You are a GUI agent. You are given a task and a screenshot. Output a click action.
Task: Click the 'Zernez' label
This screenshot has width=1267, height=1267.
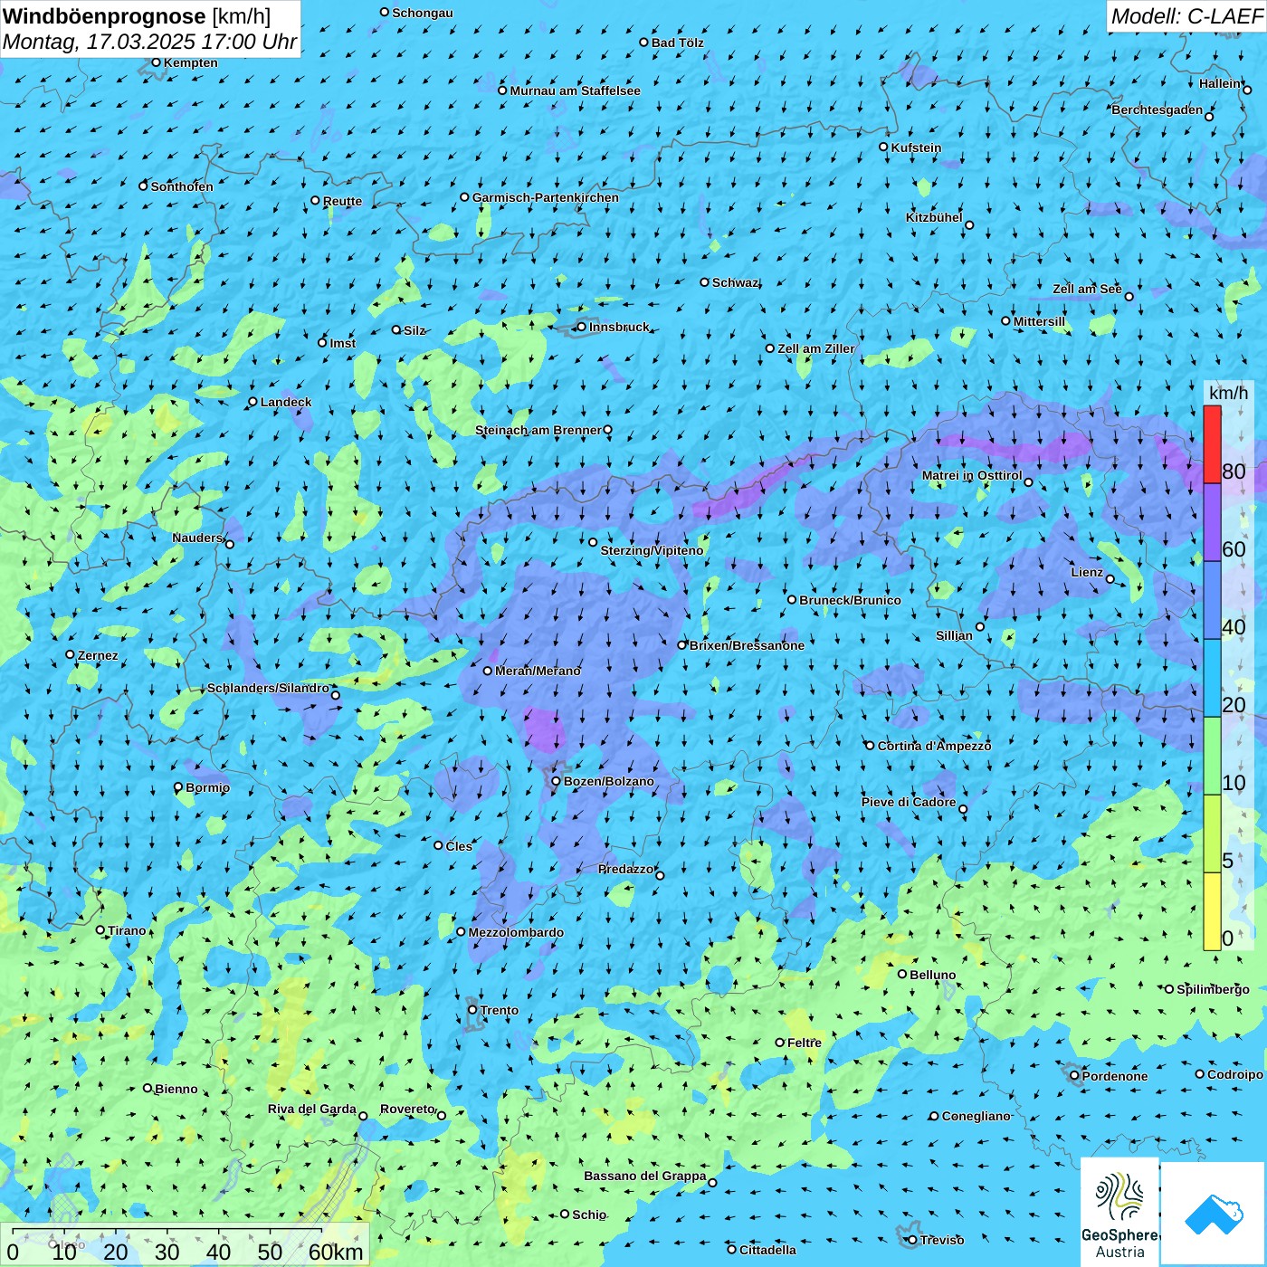[x=98, y=655]
